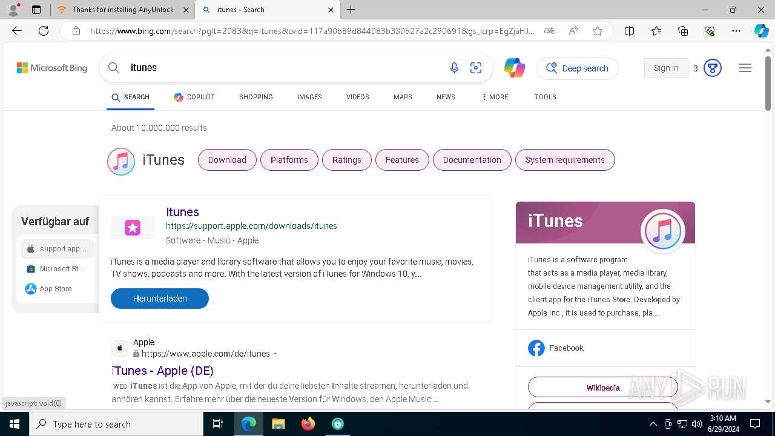
Task: Click the search magnifier icon in Bing box
Action: pyautogui.click(x=113, y=68)
